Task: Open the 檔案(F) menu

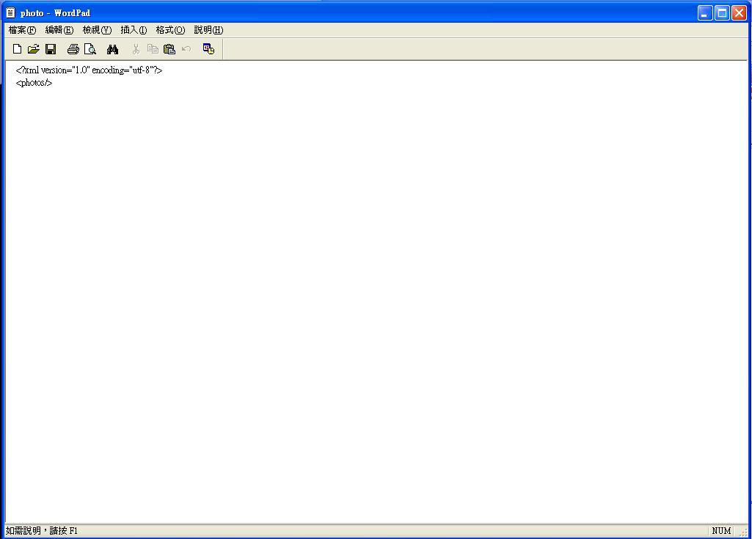Action: pos(22,30)
